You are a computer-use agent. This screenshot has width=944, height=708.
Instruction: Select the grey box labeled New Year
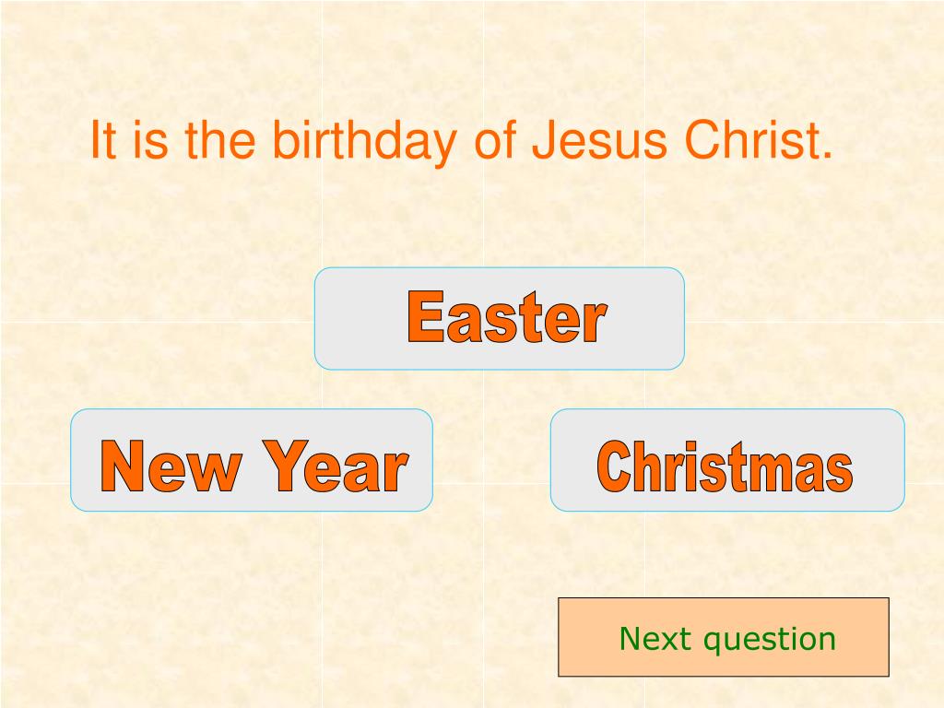coord(252,460)
